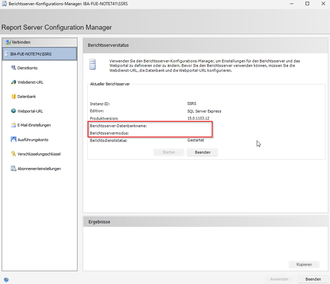330x284 pixels.
Task: Exit via the bottom-right Beenden button
Action: [x=313, y=279]
